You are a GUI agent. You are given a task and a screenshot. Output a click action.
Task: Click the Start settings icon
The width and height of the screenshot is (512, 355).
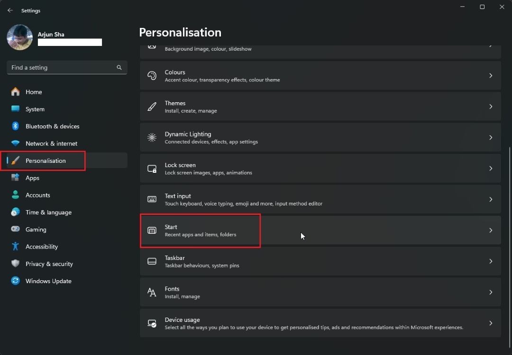coord(152,231)
